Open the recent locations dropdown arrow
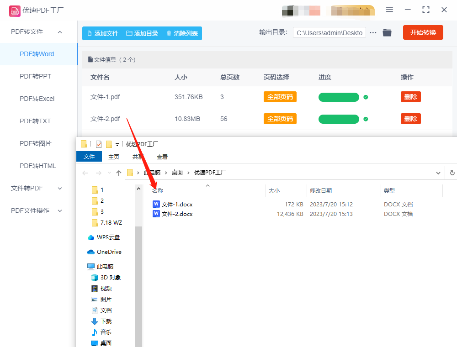Screen dimensions: 457x347 (x=109, y=173)
